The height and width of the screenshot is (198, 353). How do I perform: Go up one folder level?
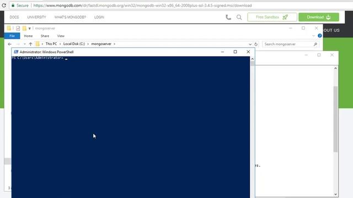(31, 44)
